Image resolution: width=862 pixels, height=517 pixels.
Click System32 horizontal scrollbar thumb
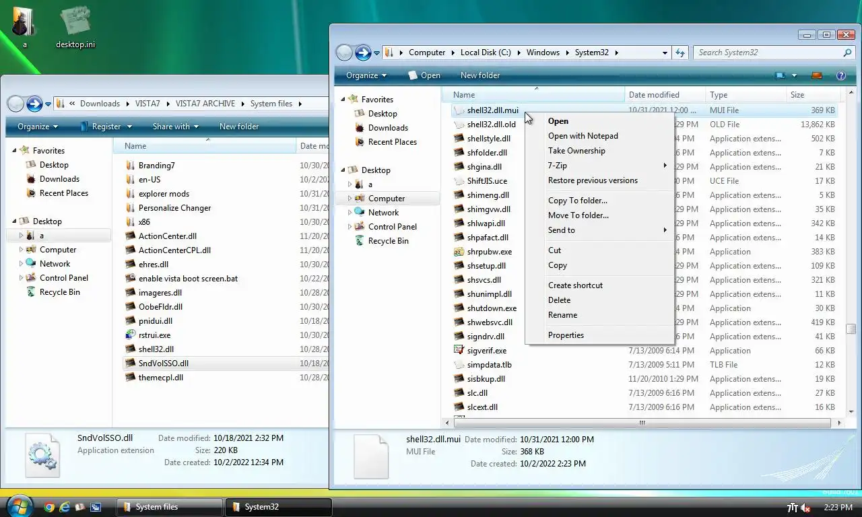pos(642,423)
